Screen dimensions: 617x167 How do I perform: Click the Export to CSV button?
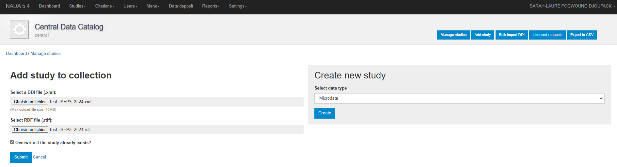[582, 35]
